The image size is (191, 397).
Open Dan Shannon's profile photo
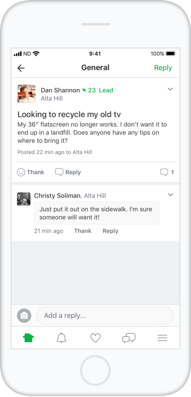click(27, 94)
